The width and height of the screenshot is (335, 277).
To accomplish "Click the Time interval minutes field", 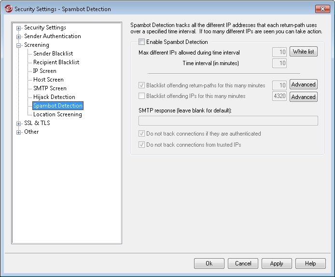I will click(279, 63).
